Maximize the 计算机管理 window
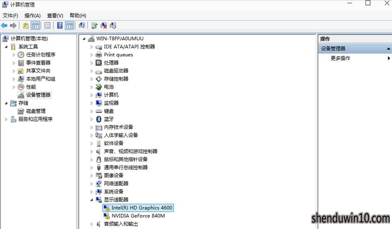Viewport: 392px width, 229px height. click(x=368, y=3)
